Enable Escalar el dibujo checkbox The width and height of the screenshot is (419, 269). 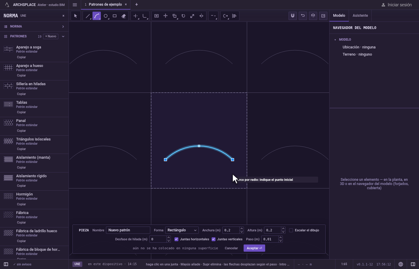point(291,230)
